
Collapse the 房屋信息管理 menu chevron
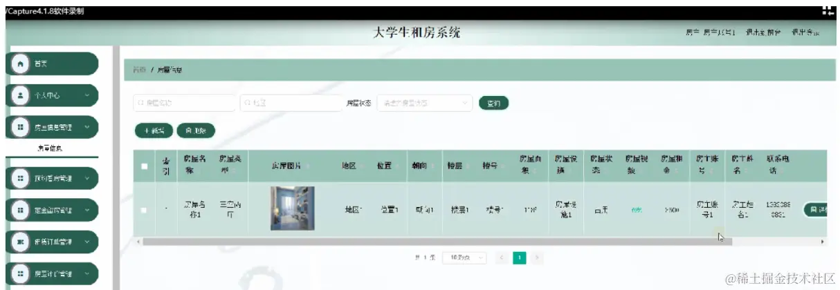tap(87, 127)
